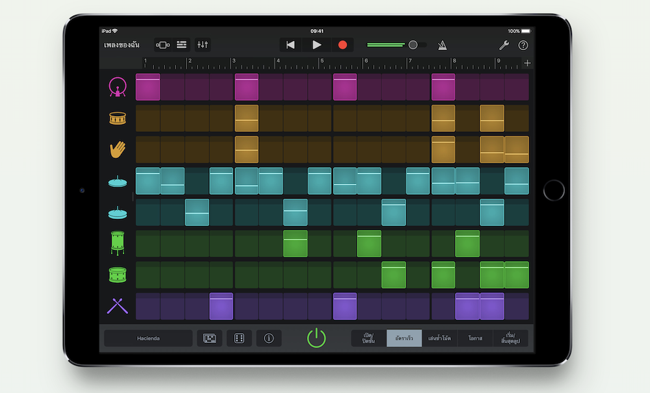Turn off the beat sequencer power button

316,338
